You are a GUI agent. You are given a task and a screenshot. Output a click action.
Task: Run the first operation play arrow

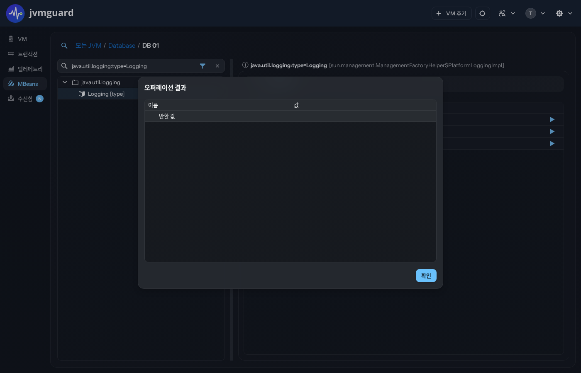pyautogui.click(x=552, y=119)
